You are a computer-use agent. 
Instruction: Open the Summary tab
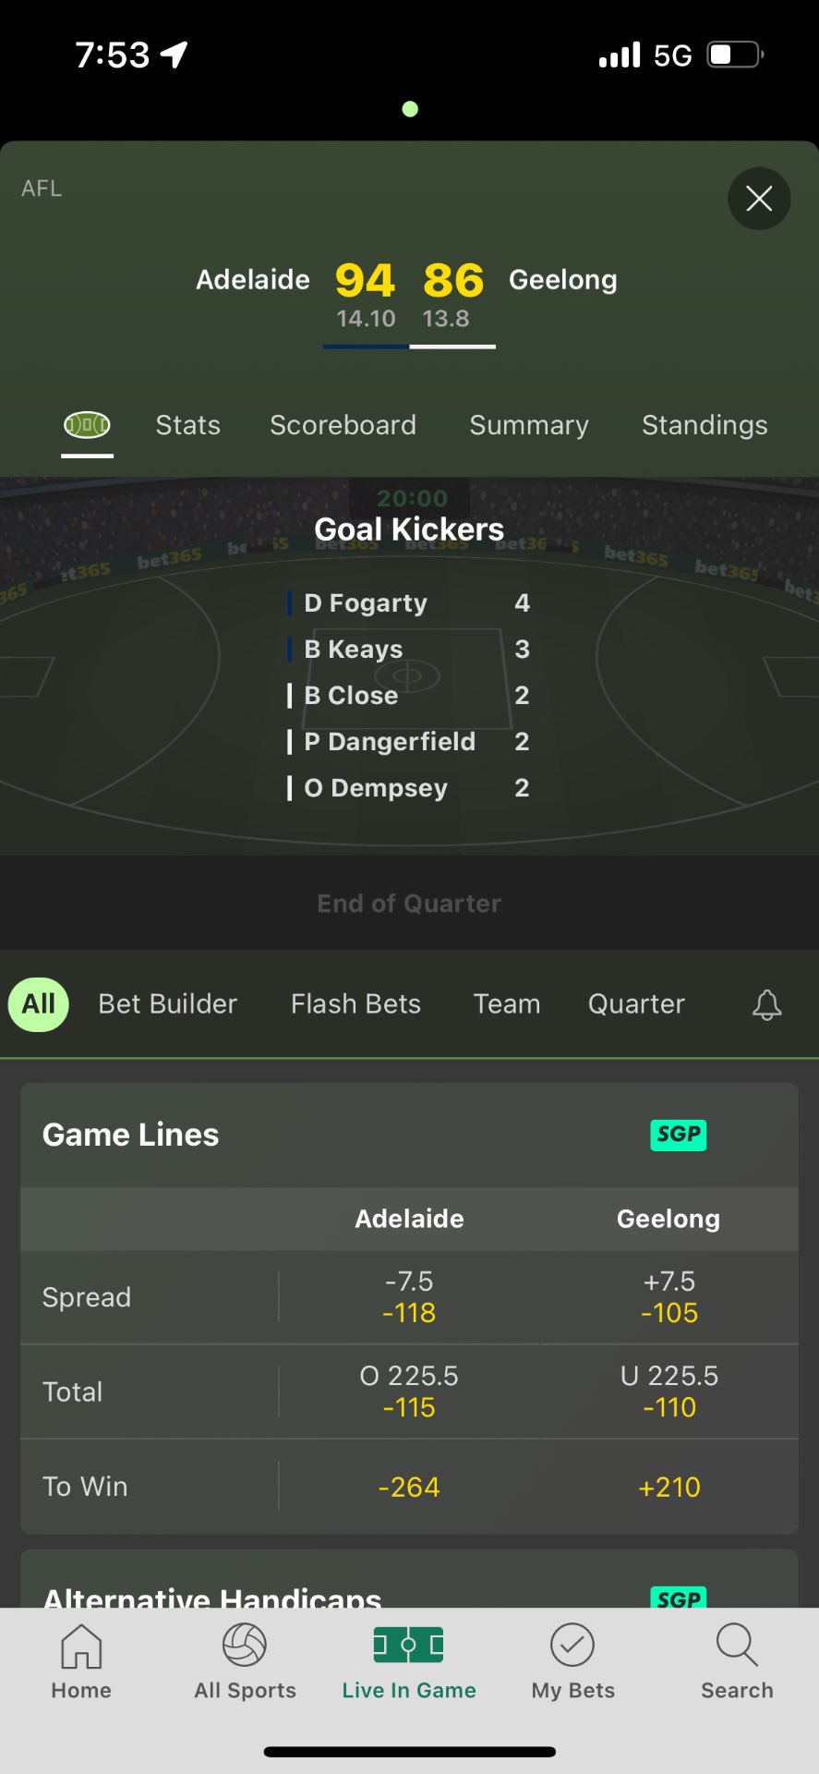529,425
